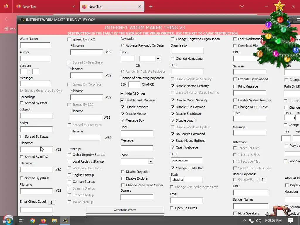This screenshot has height=225, width=300.
Task: Uncheck the Hide All Drives checkbox
Action: (122, 93)
